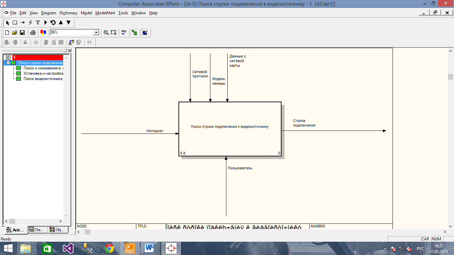454x255 pixels.
Task: Click the Go to Child Diagram down triangle
Action: click(x=68, y=23)
